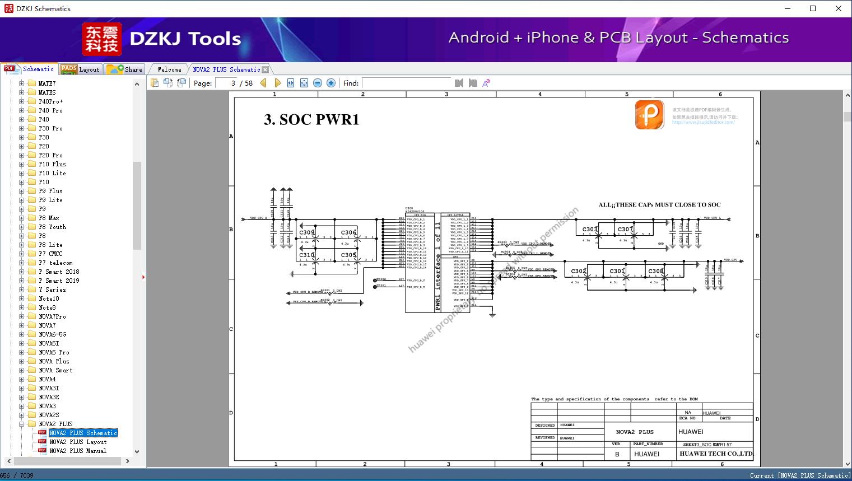Click the document view vertical scrollbar thumb

(848, 116)
